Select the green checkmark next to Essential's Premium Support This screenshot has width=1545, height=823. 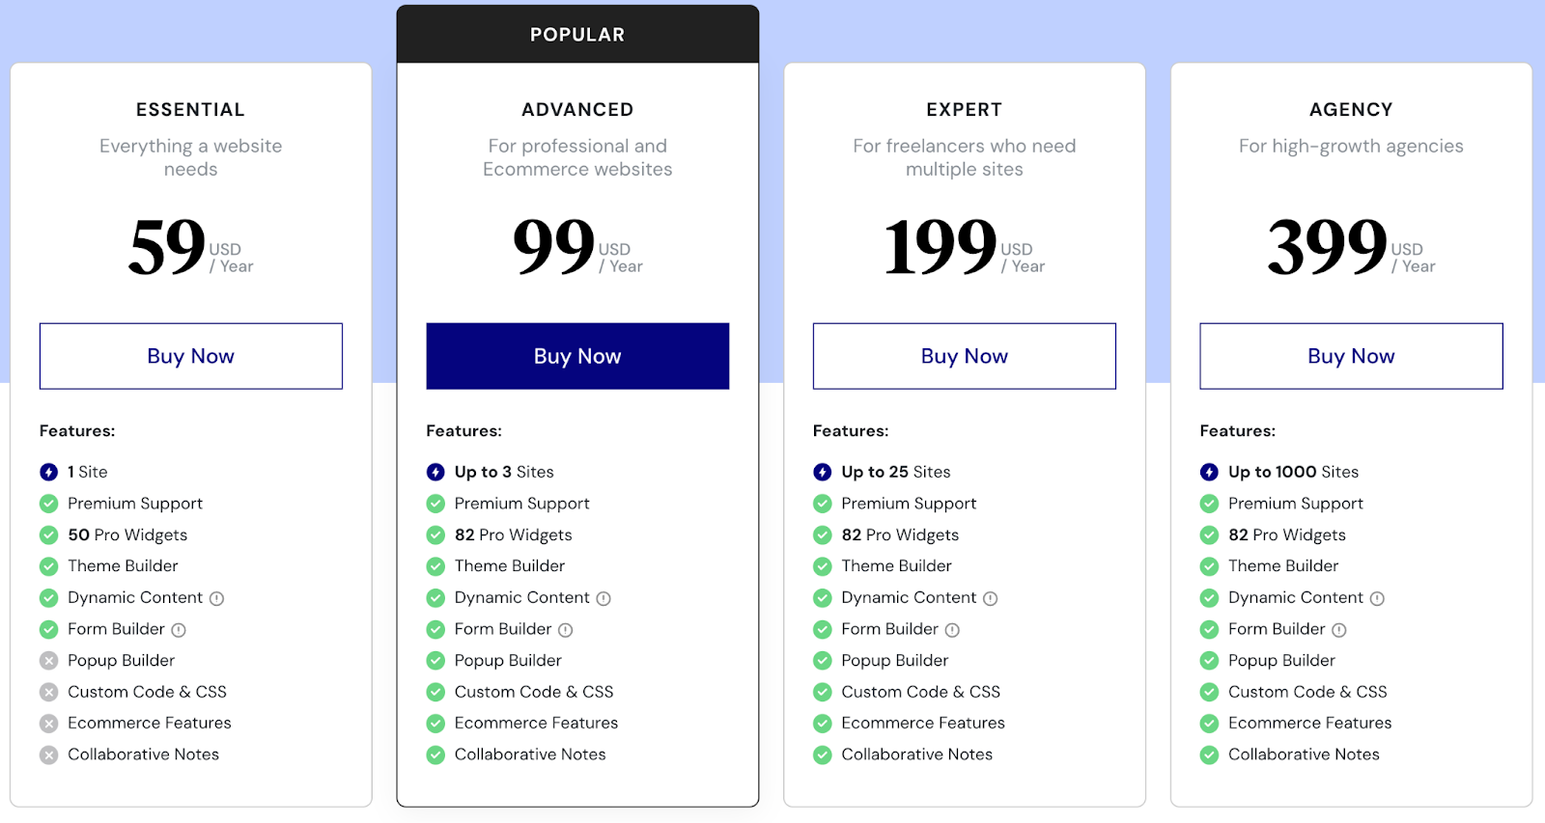pos(48,503)
